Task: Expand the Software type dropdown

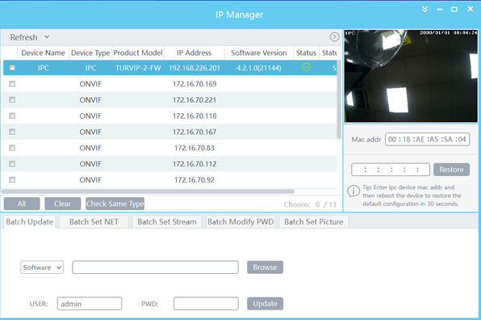Action: tap(42, 267)
